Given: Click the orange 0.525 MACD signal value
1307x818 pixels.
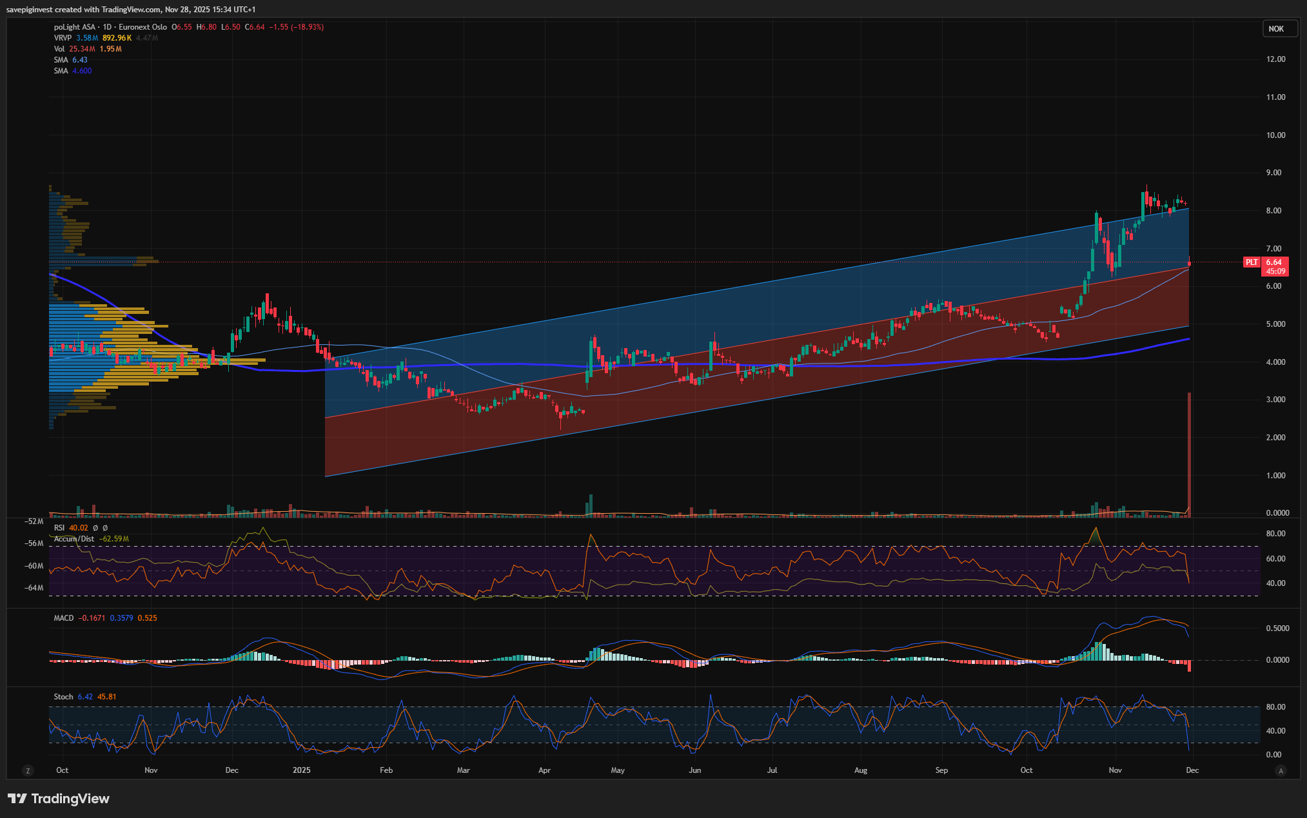Looking at the screenshot, I should (x=147, y=618).
